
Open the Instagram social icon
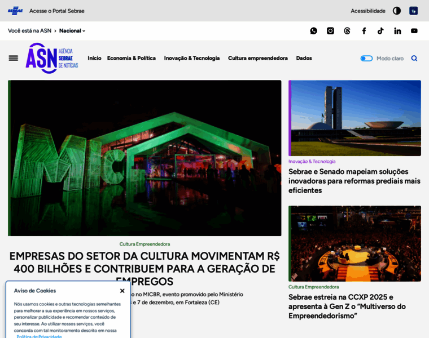click(x=330, y=31)
